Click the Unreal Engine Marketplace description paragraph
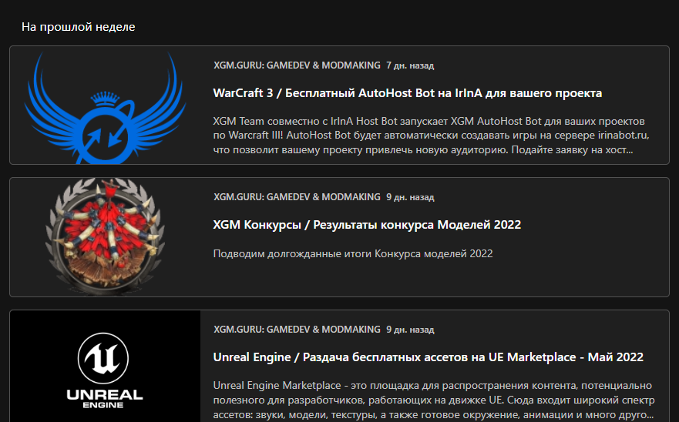679x422 pixels. tap(434, 400)
